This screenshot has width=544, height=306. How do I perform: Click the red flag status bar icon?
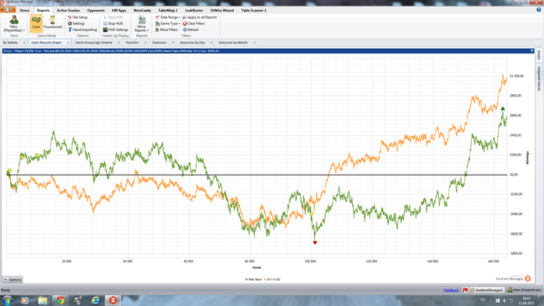click(466, 290)
